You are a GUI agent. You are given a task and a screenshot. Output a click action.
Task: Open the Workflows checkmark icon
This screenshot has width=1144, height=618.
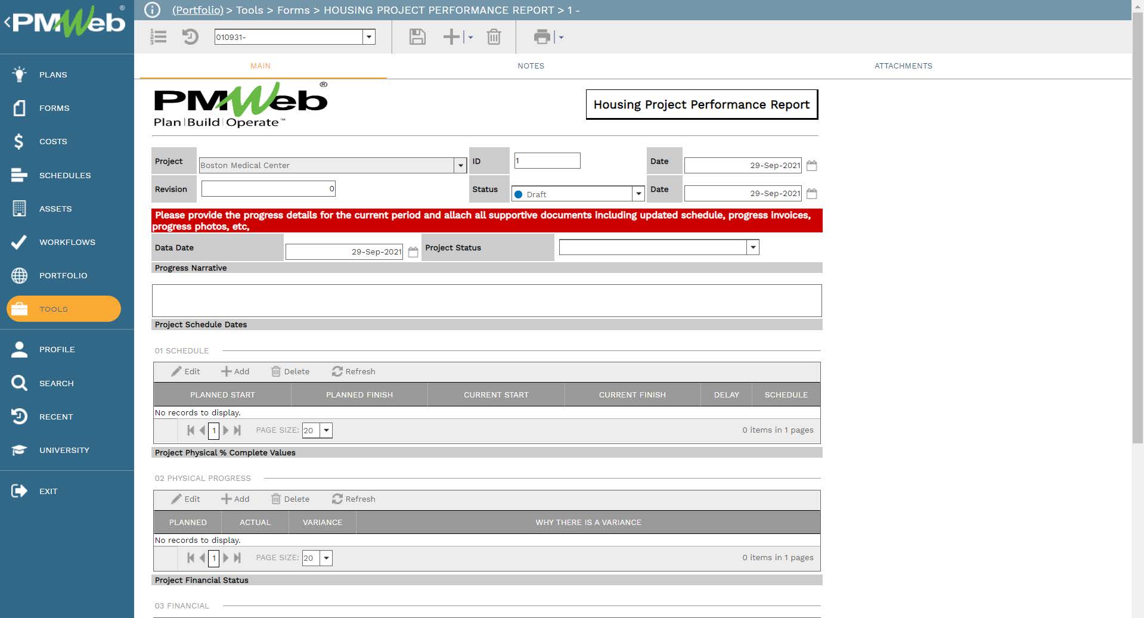coord(19,242)
